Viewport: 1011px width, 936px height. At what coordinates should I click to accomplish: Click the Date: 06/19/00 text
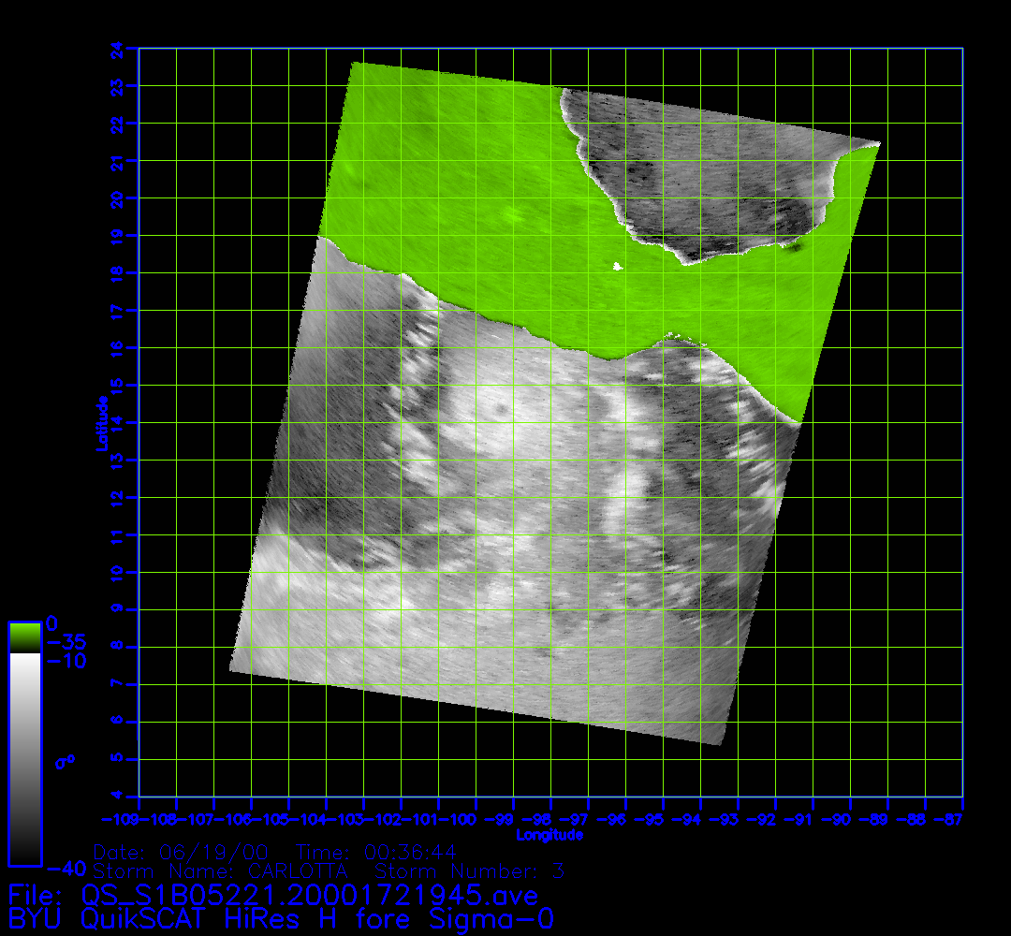[181, 853]
